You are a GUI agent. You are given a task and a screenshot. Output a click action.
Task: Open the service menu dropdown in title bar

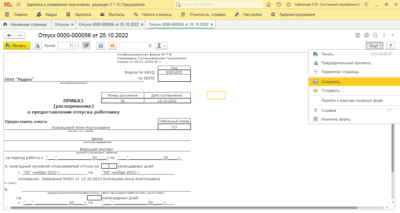pos(366,5)
